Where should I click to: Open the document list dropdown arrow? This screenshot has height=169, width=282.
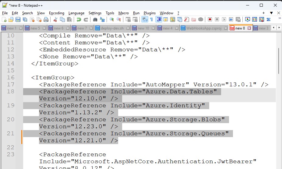pos(271,13)
